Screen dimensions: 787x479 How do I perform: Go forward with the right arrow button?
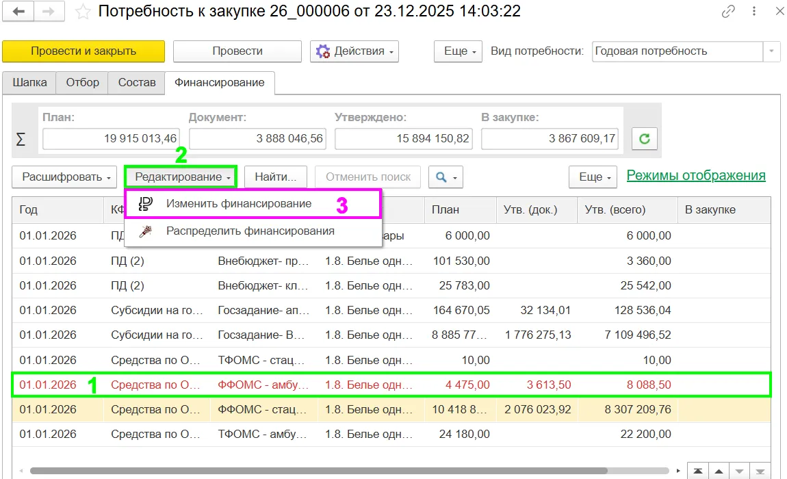pyautogui.click(x=49, y=11)
